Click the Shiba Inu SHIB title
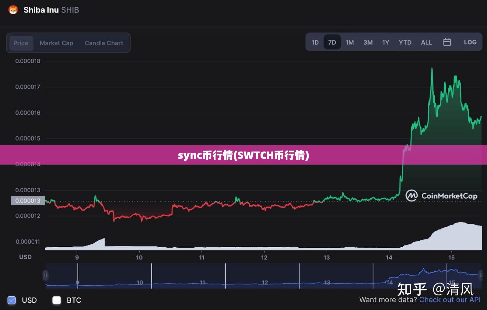This screenshot has height=310, width=487. (x=51, y=10)
